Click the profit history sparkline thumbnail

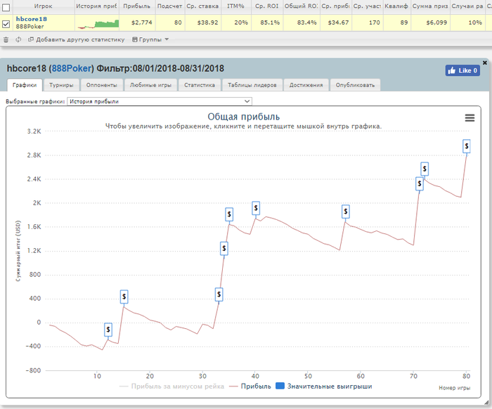pyautogui.click(x=98, y=24)
